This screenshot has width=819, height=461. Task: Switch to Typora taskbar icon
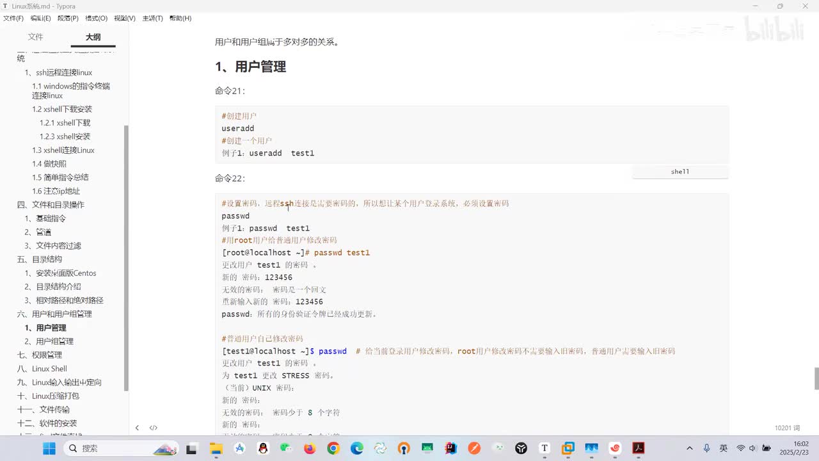(x=545, y=448)
